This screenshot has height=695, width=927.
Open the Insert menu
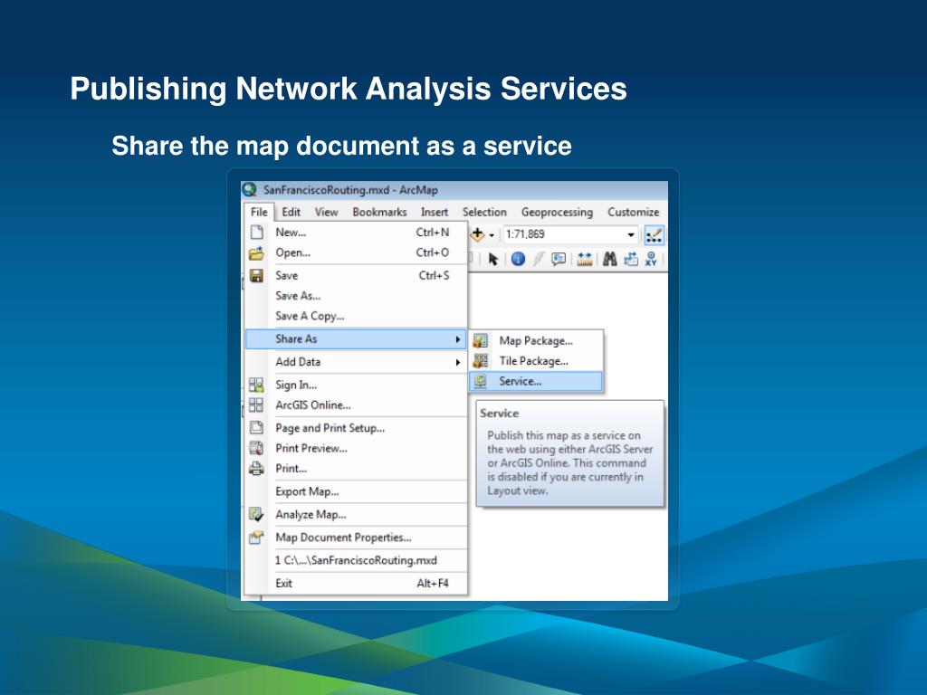tap(434, 212)
